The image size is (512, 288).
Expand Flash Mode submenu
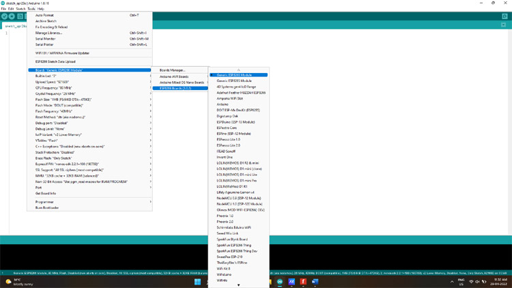(x=89, y=106)
